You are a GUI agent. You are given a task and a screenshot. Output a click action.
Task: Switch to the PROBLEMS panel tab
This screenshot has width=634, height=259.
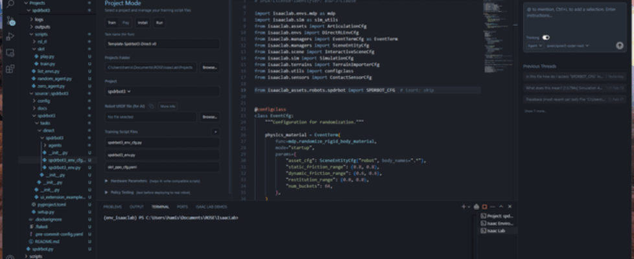pos(112,207)
